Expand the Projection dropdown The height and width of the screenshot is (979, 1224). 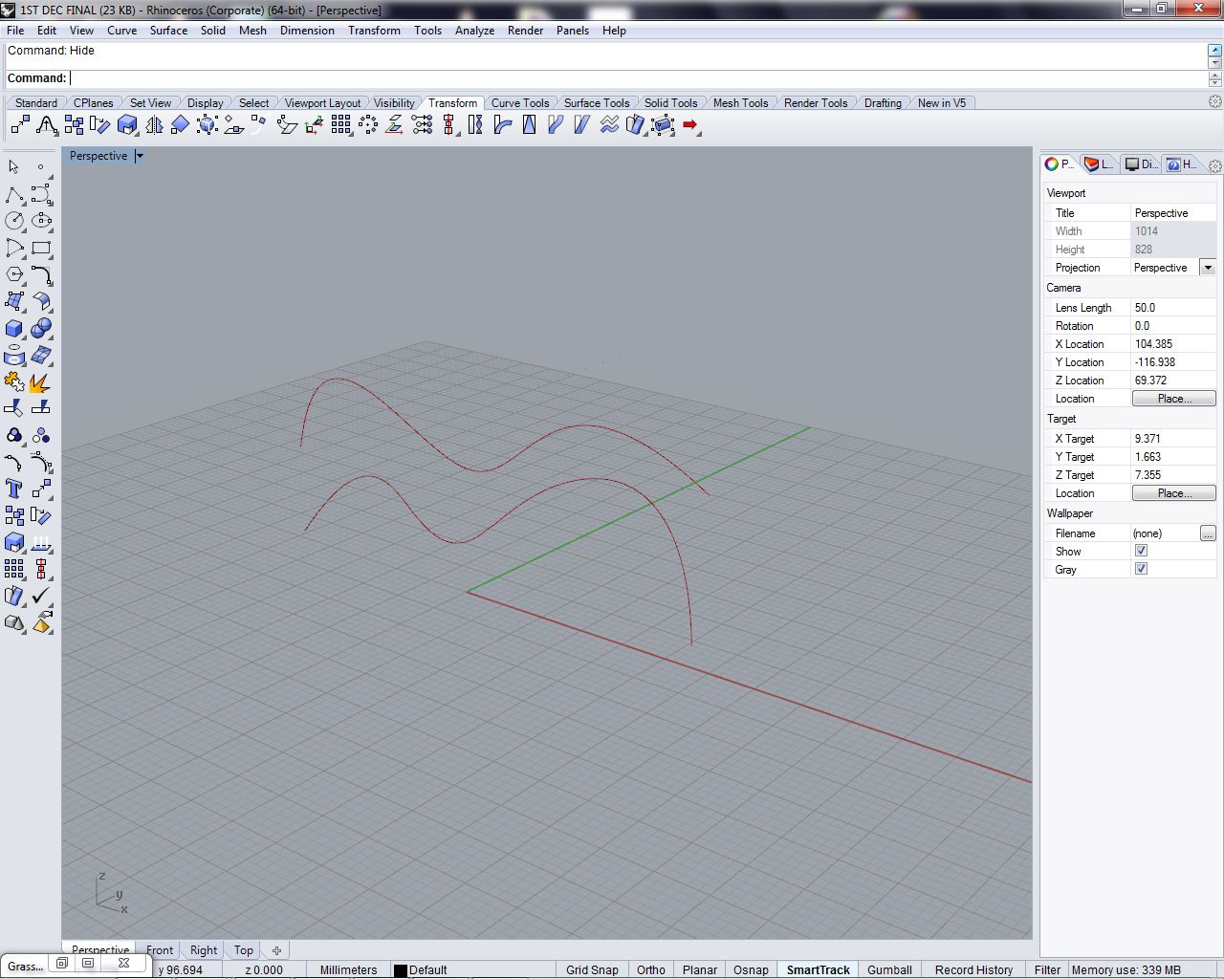(x=1208, y=268)
